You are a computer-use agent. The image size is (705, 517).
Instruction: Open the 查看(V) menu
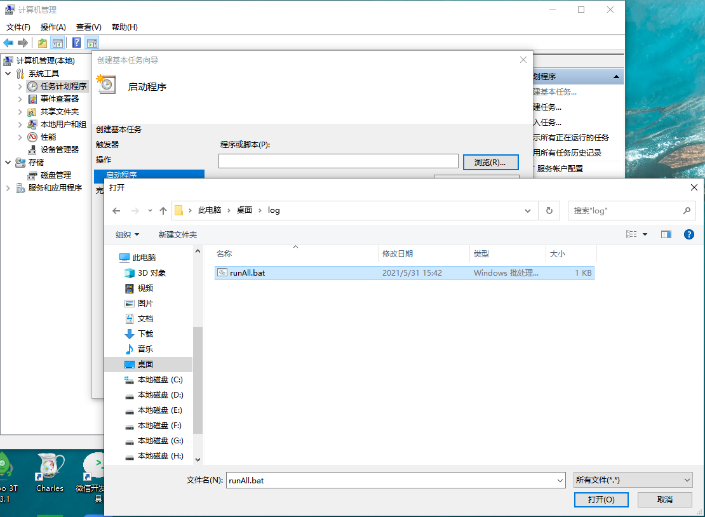(88, 27)
